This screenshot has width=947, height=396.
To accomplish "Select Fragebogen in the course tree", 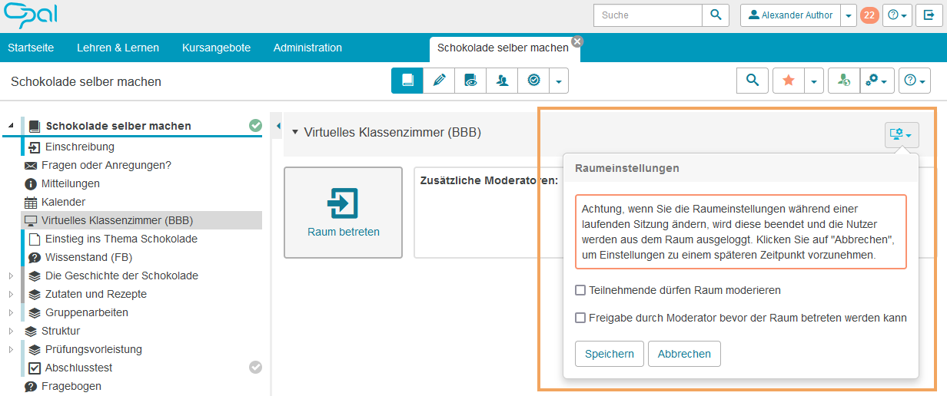I will [73, 386].
